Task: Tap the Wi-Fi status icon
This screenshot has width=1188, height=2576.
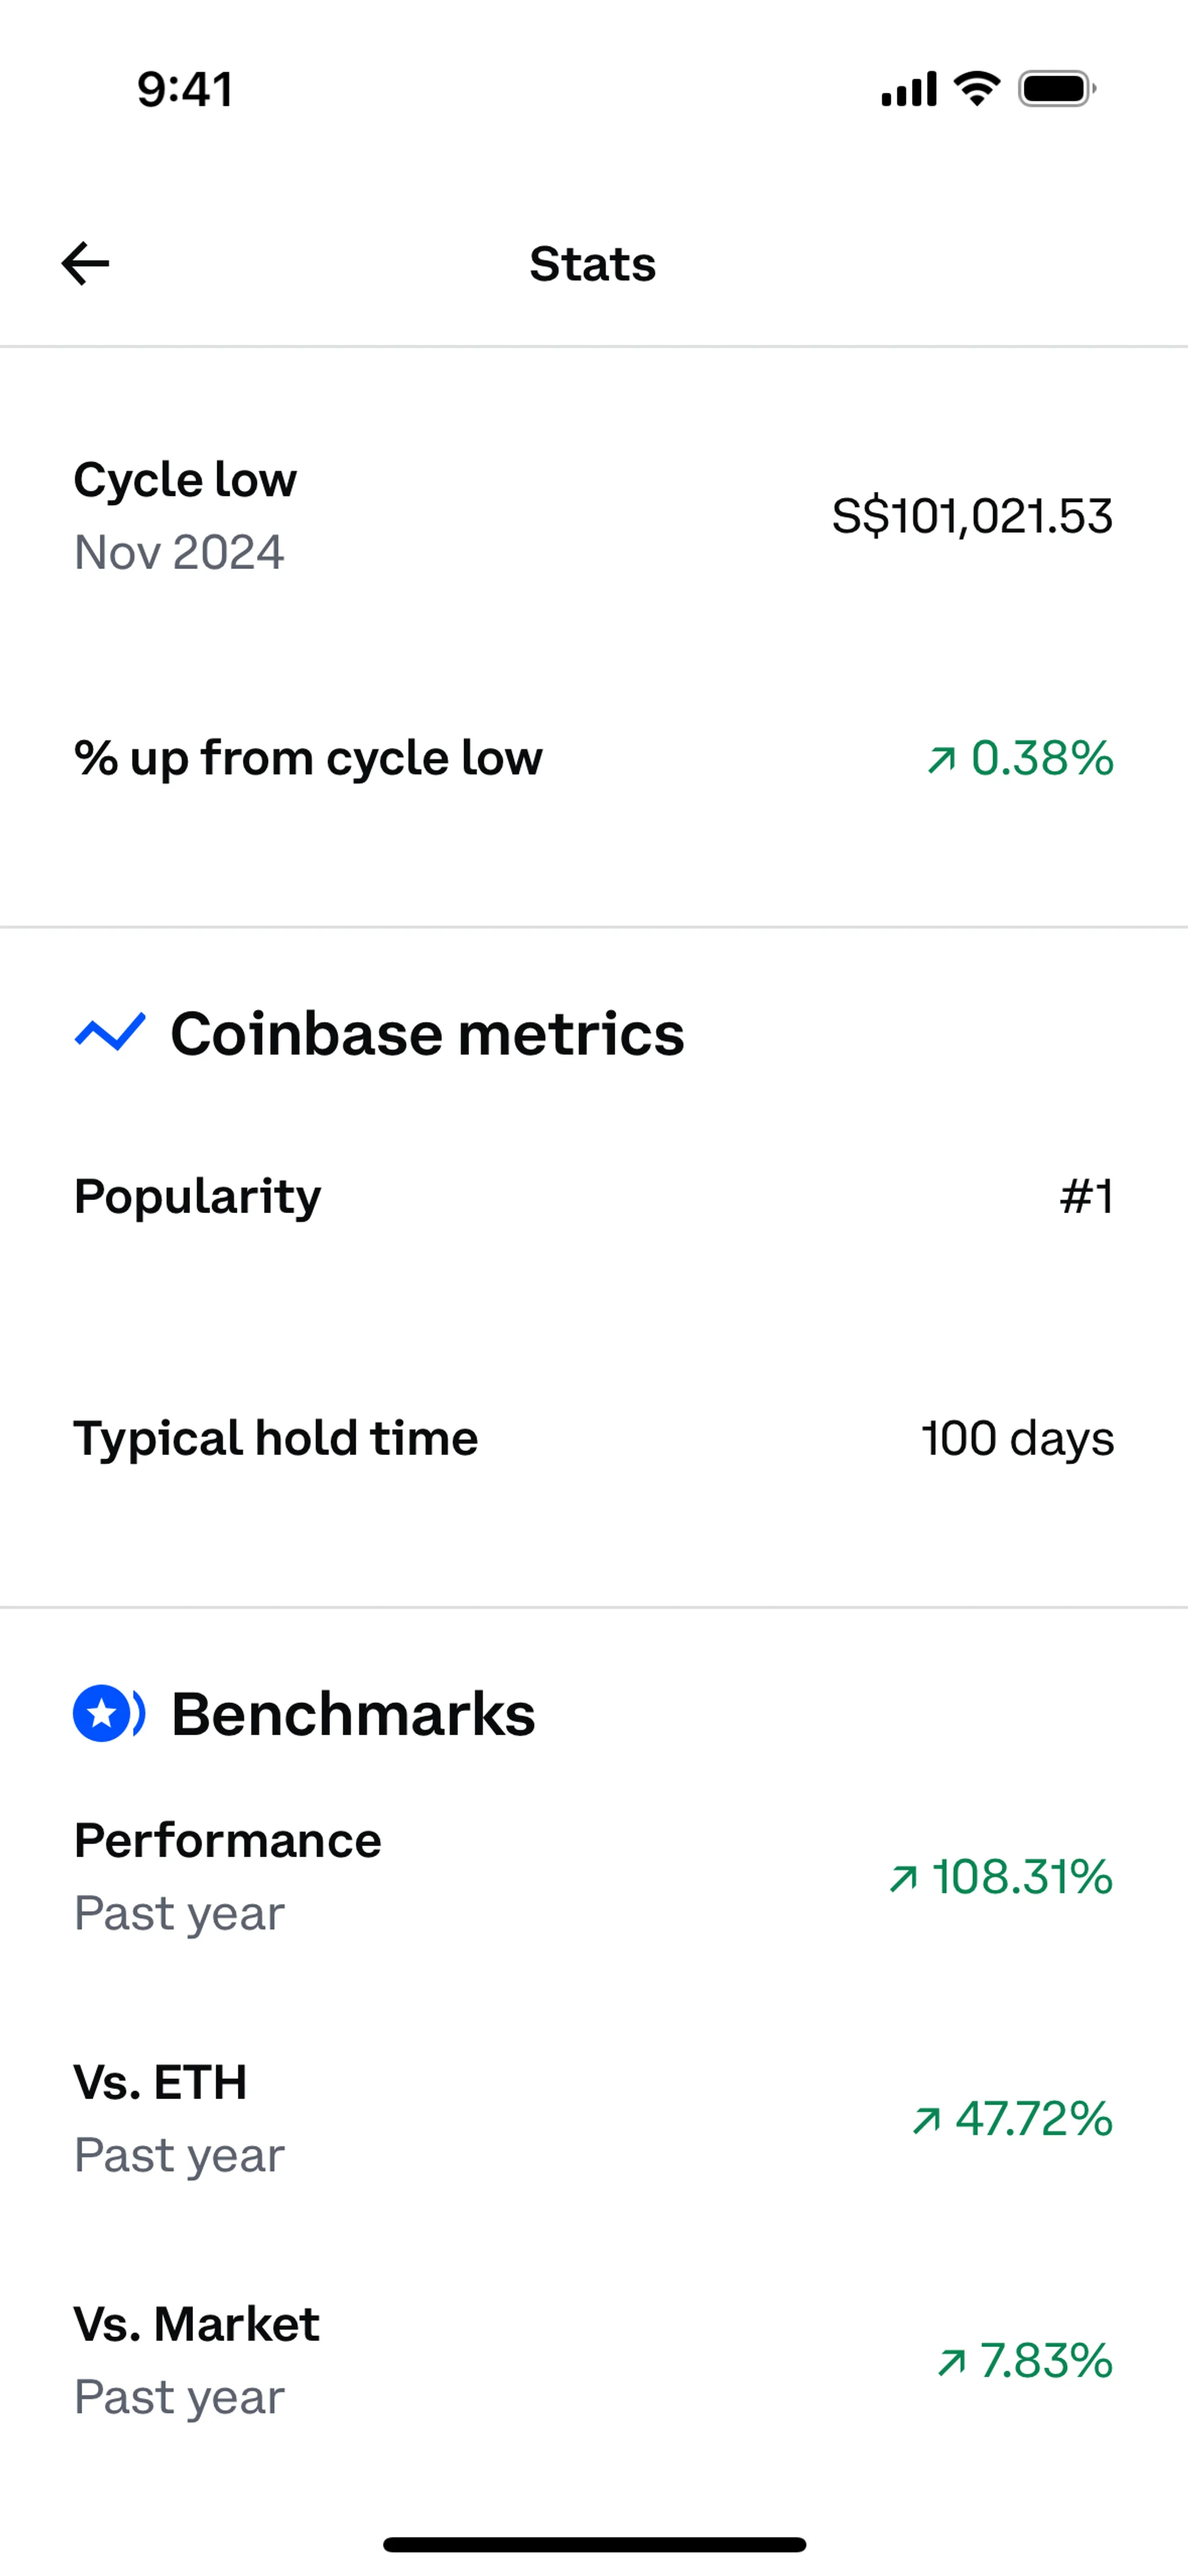Action: pyautogui.click(x=977, y=89)
